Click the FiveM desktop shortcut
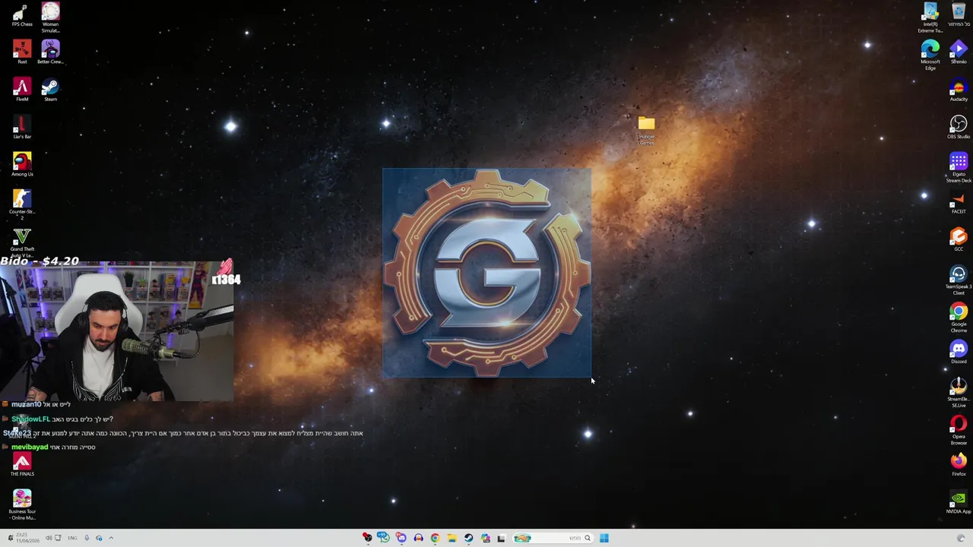 point(22,90)
